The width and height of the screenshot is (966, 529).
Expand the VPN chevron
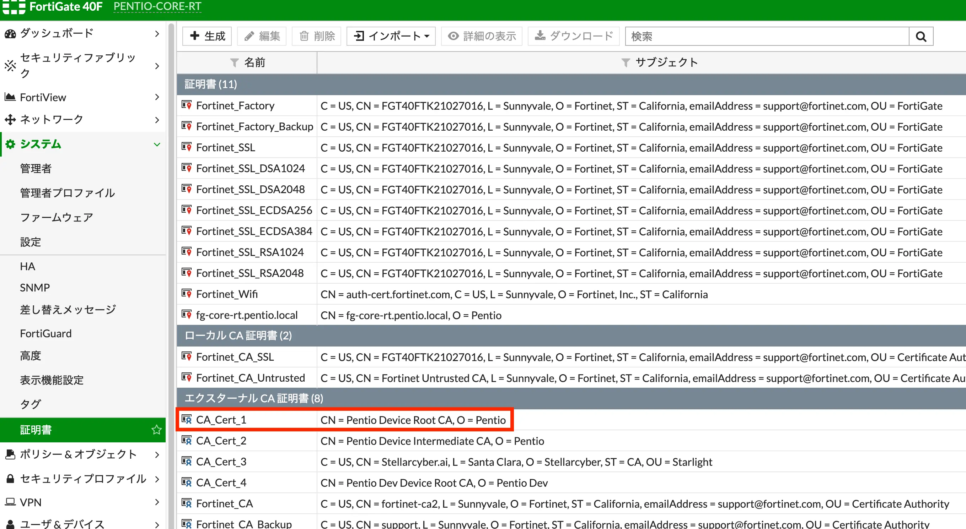point(157,502)
